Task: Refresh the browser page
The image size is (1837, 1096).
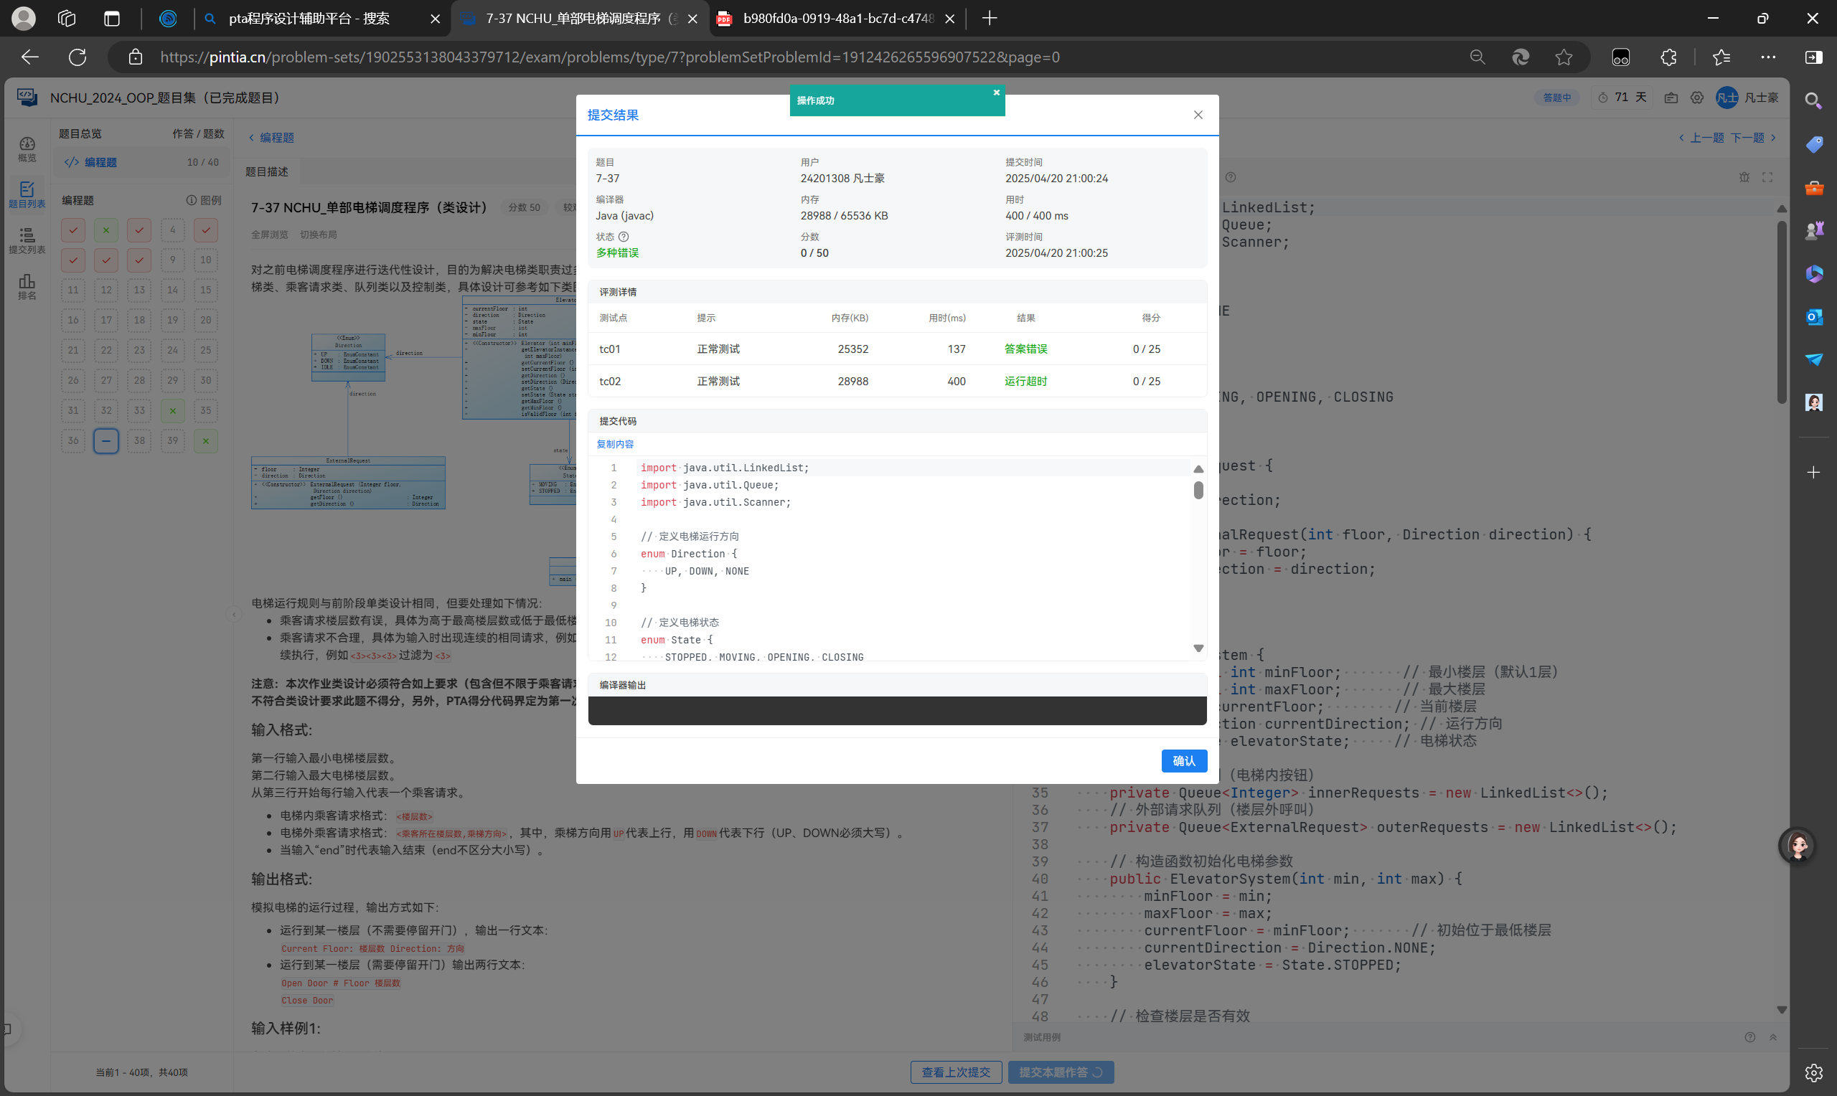Action: [x=77, y=57]
